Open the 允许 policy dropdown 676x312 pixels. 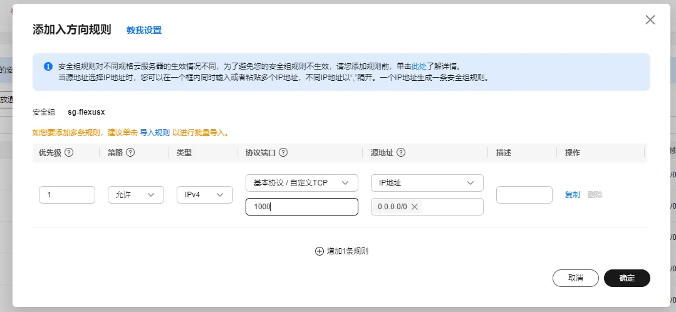click(135, 195)
